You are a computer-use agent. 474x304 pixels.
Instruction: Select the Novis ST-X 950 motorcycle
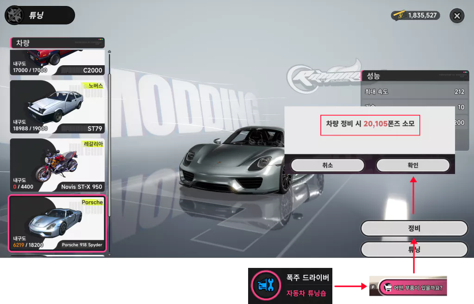point(57,165)
